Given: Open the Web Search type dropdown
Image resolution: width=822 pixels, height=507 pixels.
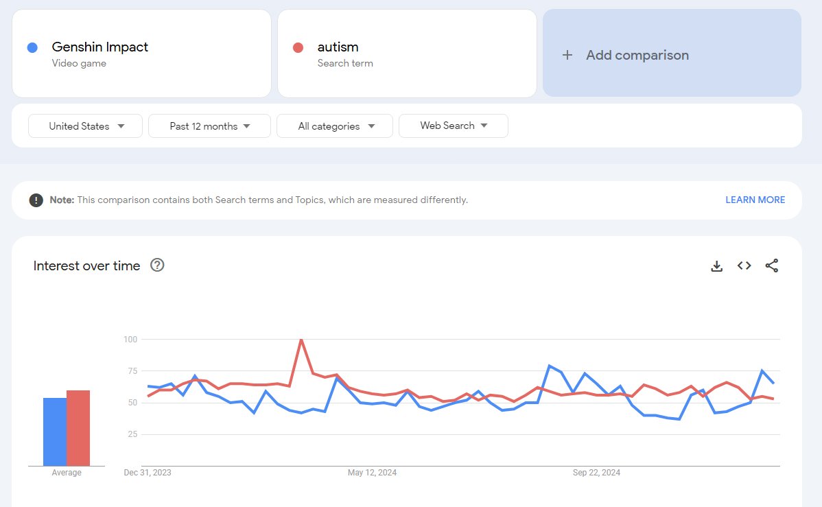Looking at the screenshot, I should [x=454, y=126].
